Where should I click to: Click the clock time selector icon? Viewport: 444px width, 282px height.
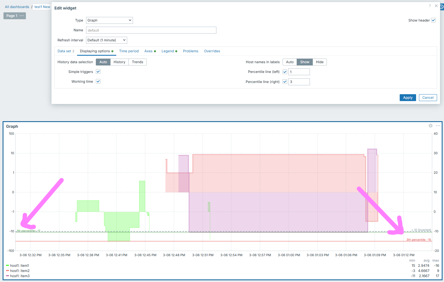(x=442, y=7)
